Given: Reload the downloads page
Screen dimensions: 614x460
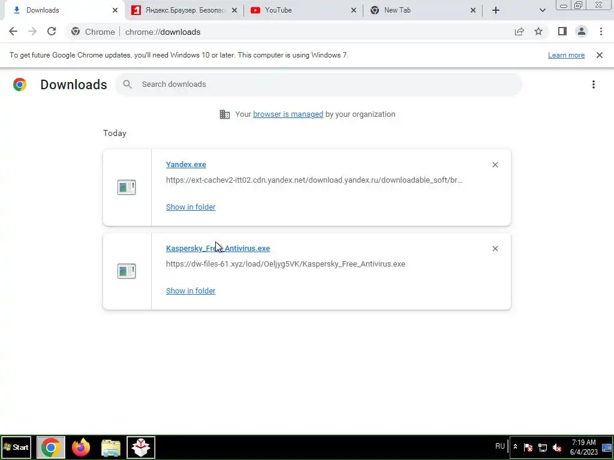Looking at the screenshot, I should pyautogui.click(x=52, y=32).
